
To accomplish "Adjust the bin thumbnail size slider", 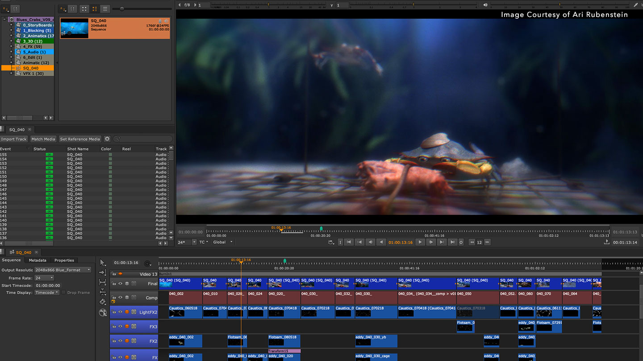I will pyautogui.click(x=121, y=9).
